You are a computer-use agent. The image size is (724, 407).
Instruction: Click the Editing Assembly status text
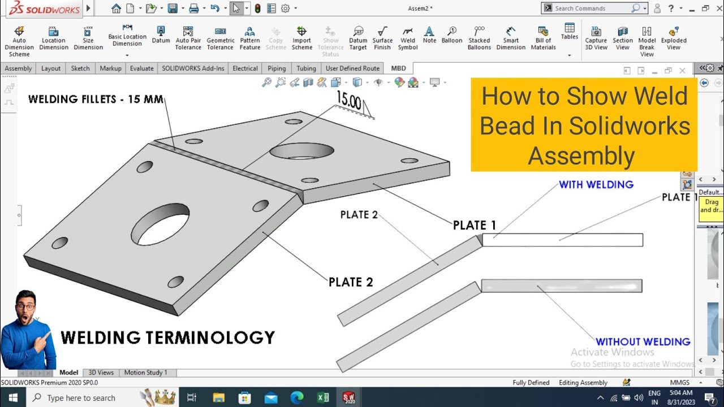coord(583,383)
